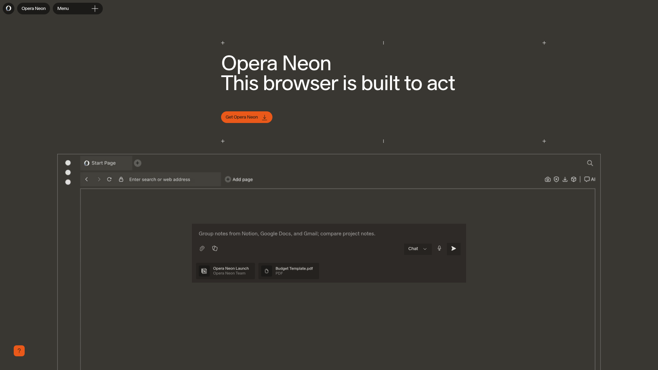The image size is (658, 370).
Task: Click the shield ad blocker icon
Action: [556, 179]
